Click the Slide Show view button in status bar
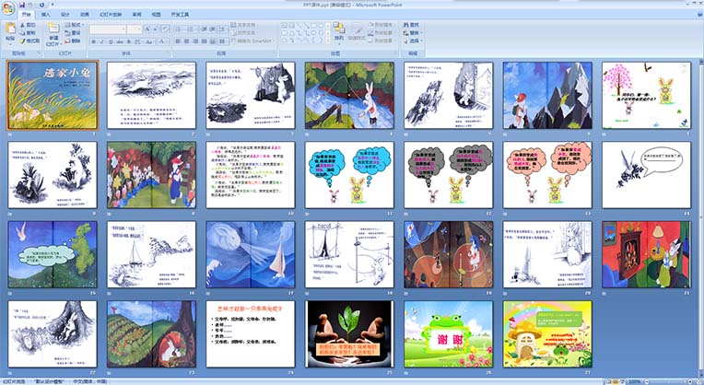 tap(622, 382)
